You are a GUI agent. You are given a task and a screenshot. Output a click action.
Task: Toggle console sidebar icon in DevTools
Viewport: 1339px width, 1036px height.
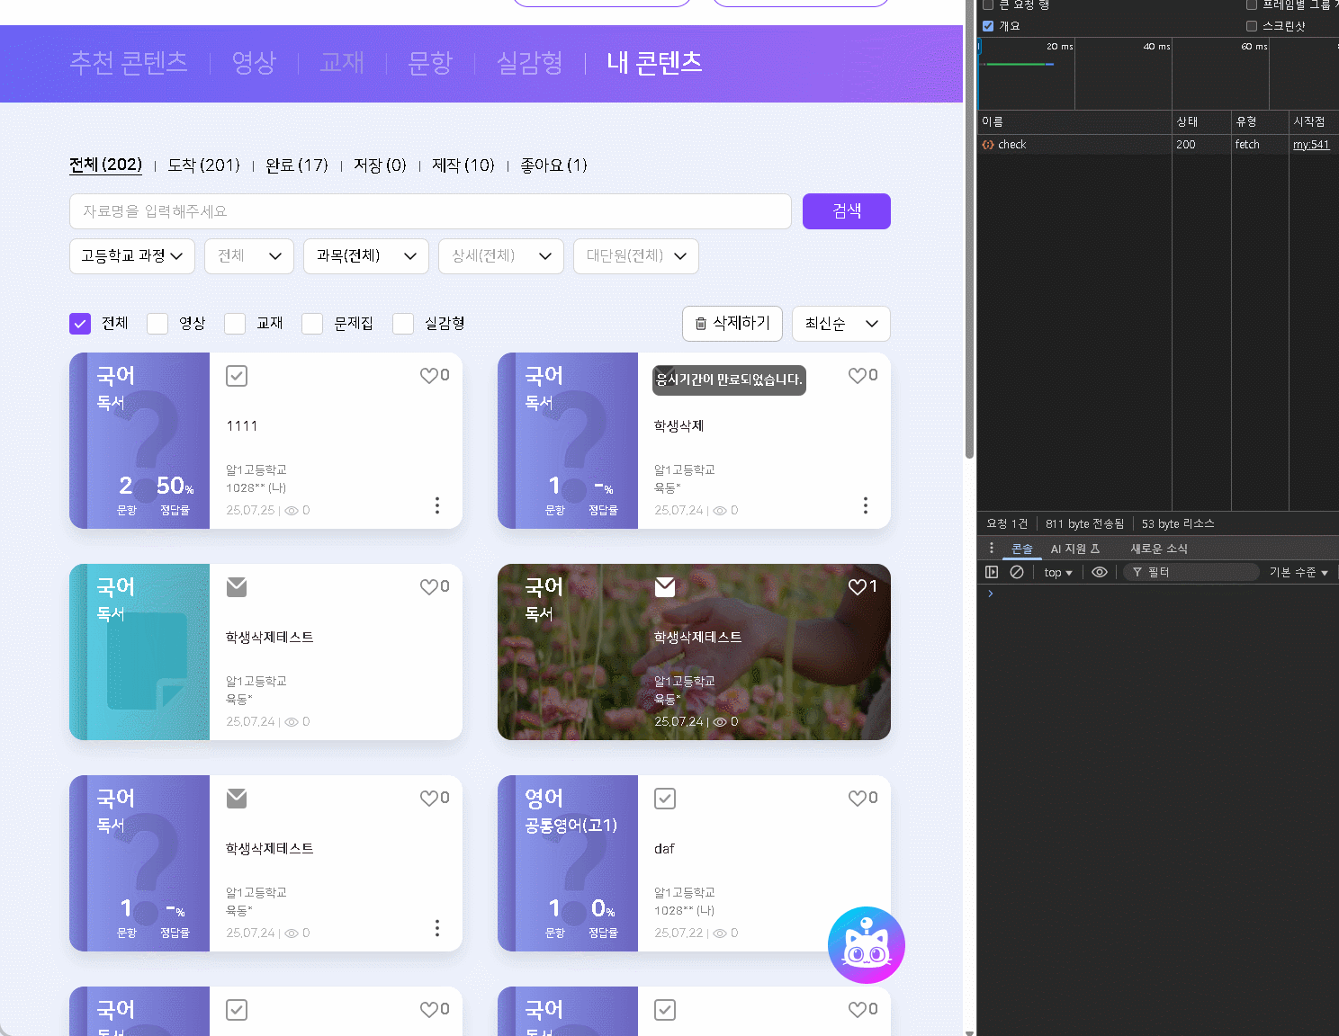pos(992,572)
